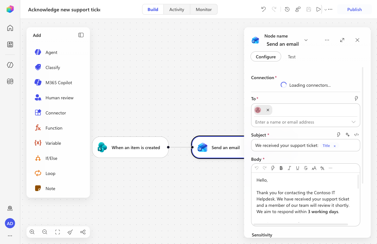Viewport: 377px width, 244px height.
Task: Expand the To recipients dropdown arrow
Action: click(354, 122)
